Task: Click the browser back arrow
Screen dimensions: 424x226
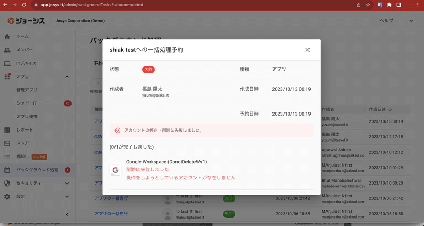Action: (5, 5)
